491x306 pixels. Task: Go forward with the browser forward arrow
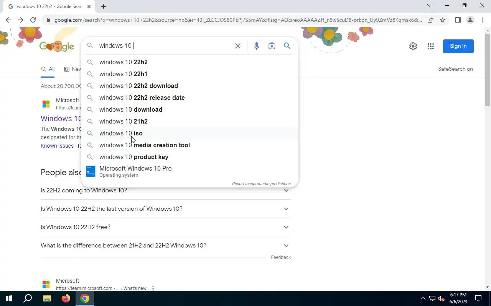[x=21, y=20]
